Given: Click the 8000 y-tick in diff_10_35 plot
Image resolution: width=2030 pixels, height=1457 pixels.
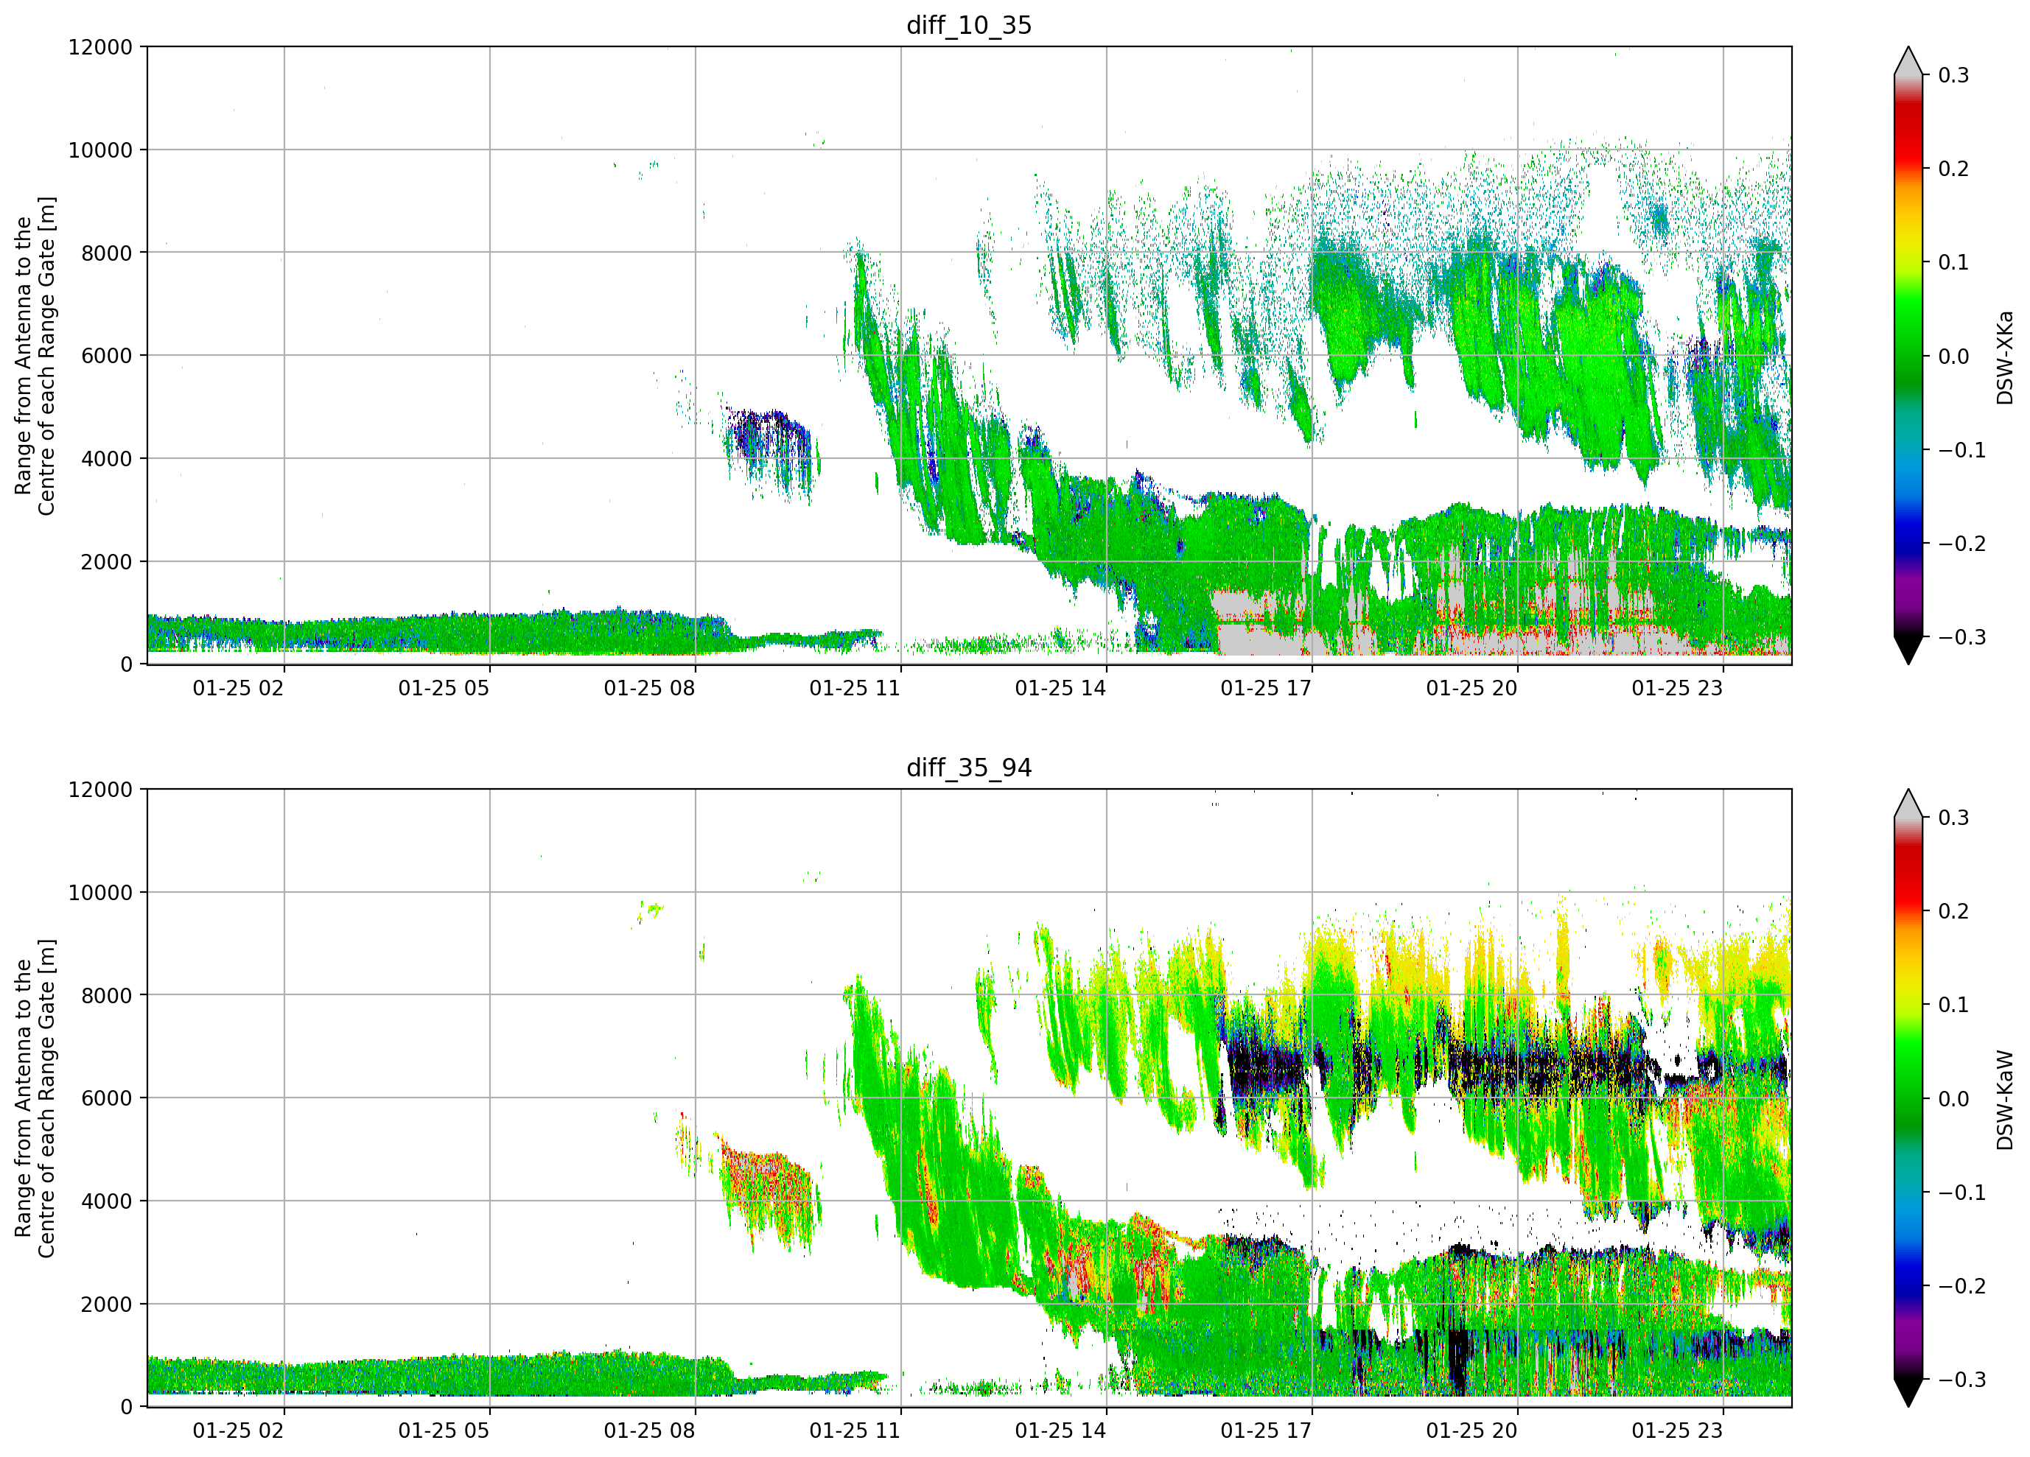Looking at the screenshot, I should click(x=107, y=253).
